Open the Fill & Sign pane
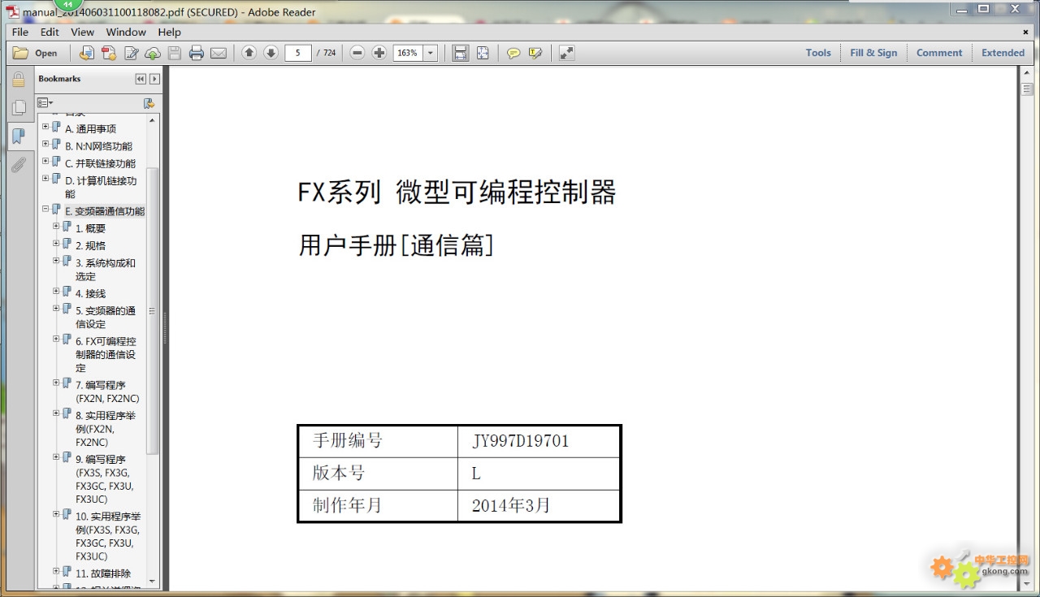 click(873, 53)
